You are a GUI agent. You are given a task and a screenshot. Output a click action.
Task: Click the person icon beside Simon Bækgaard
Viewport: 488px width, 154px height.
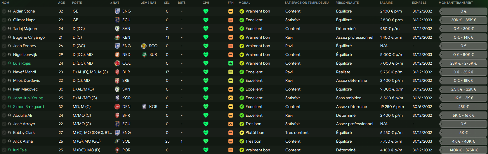click(9, 107)
